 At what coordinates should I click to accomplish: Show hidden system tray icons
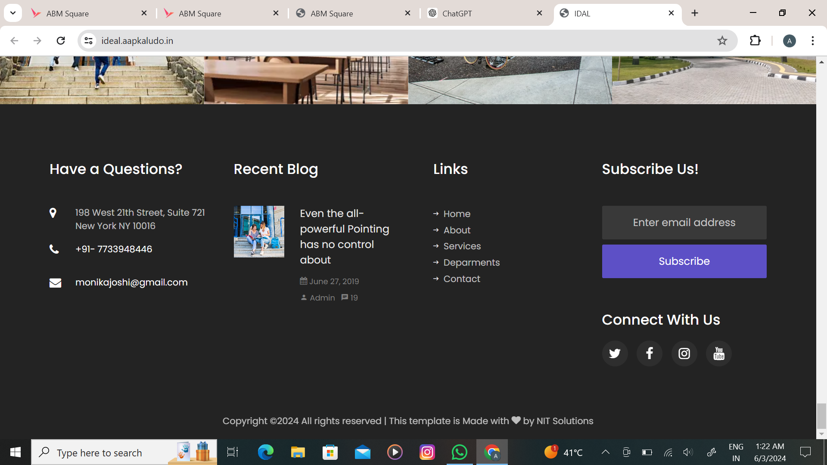(x=605, y=452)
